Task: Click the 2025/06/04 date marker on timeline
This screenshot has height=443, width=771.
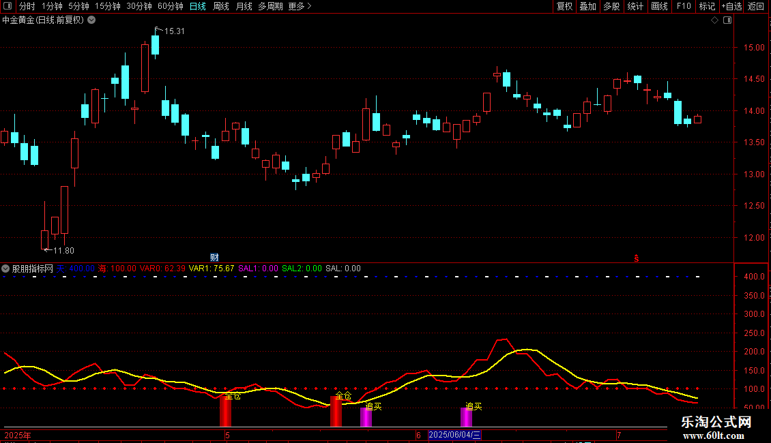Action: (454, 435)
